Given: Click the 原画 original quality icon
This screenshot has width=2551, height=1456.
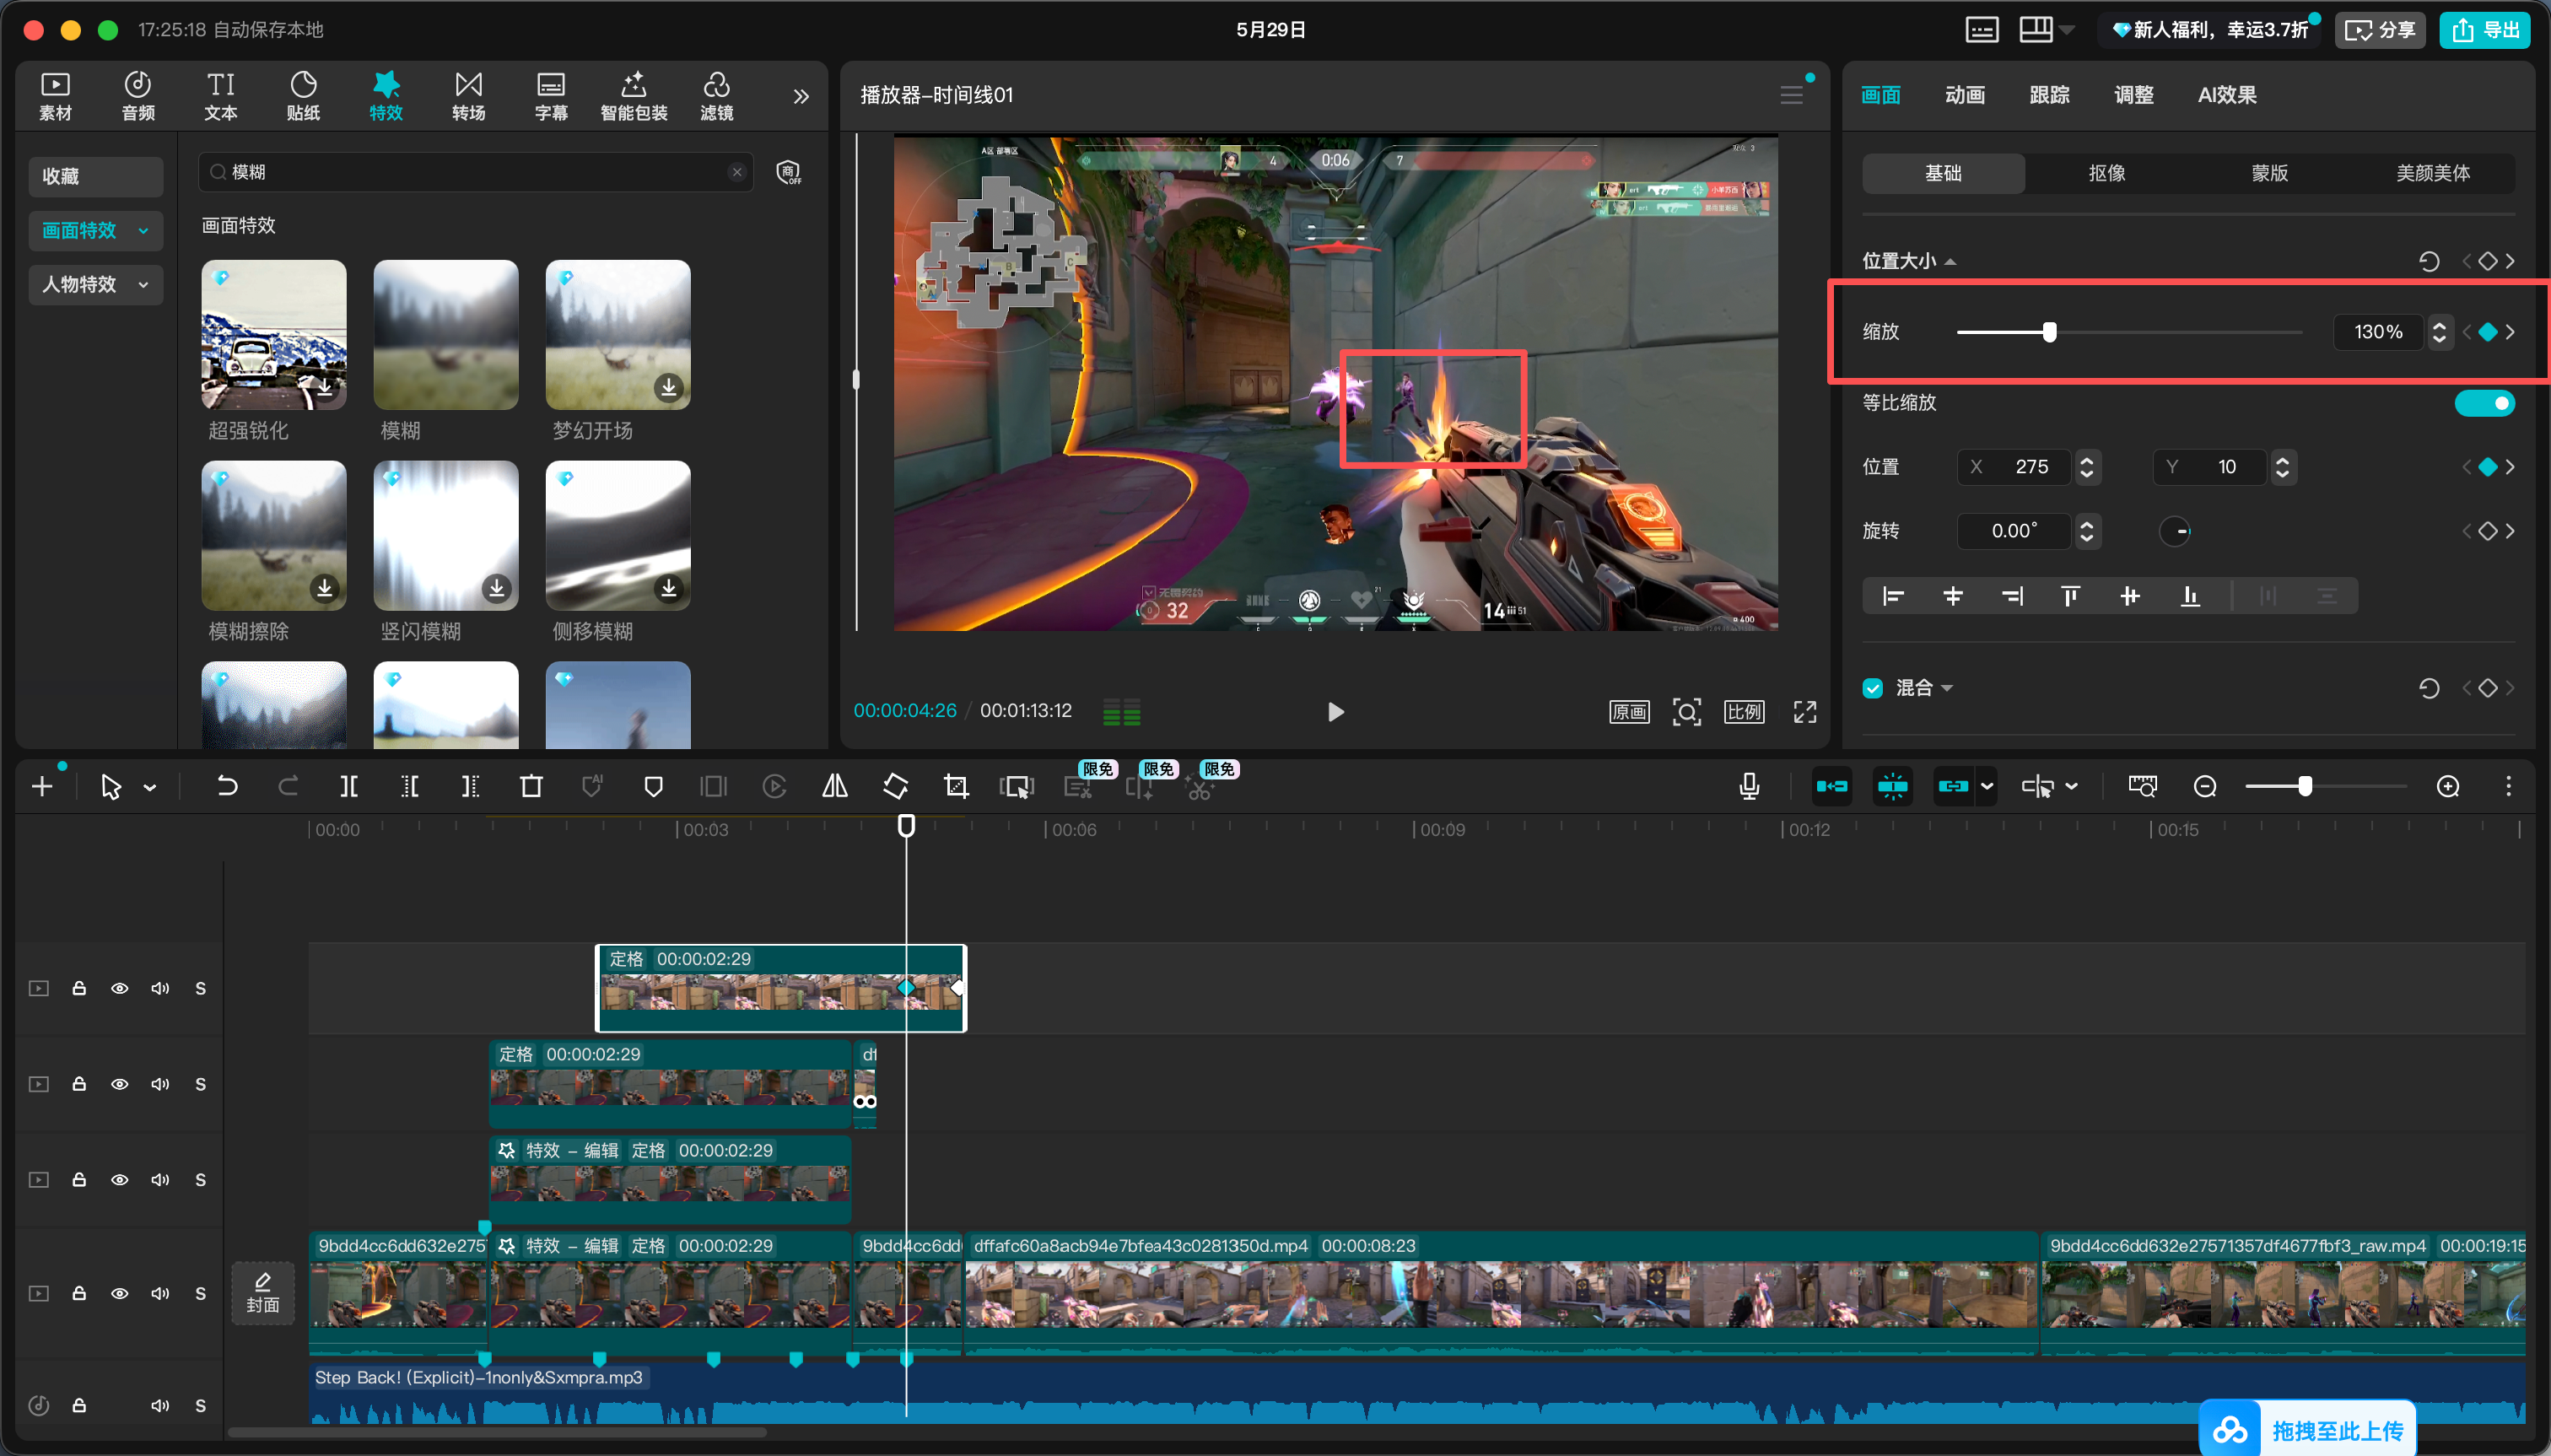Looking at the screenshot, I should [x=1629, y=712].
